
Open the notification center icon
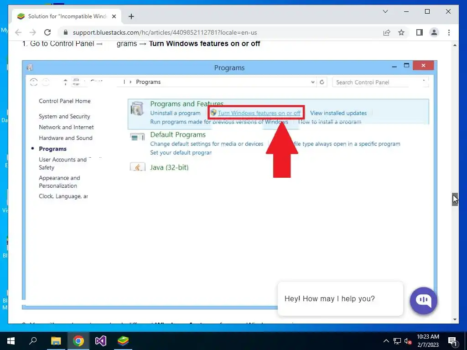point(453,341)
